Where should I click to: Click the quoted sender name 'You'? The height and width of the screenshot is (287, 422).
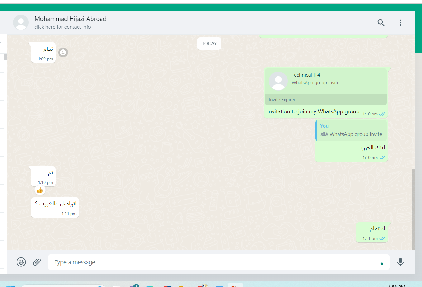click(325, 126)
